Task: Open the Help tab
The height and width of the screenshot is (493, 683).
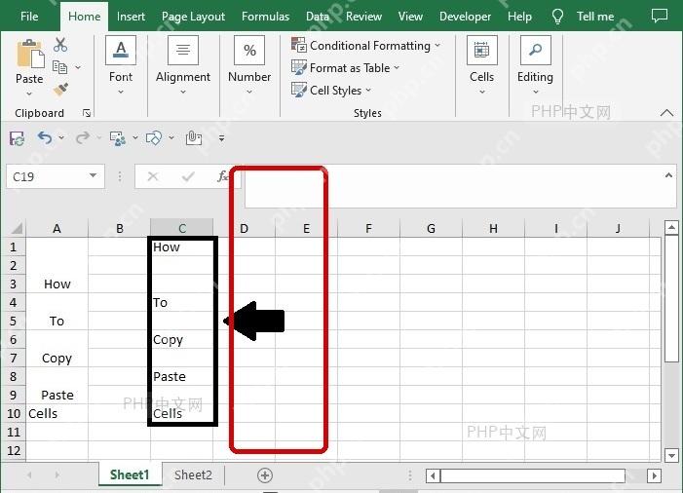Action: pos(519,17)
